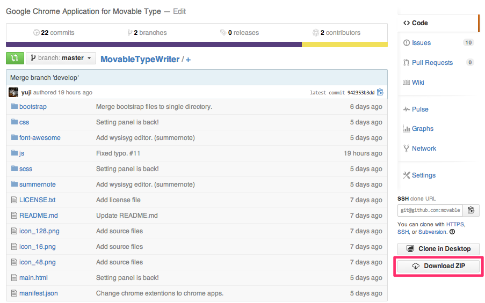The width and height of the screenshot is (485, 303).
Task: Click the manifest.json file icon
Action: coord(14,293)
